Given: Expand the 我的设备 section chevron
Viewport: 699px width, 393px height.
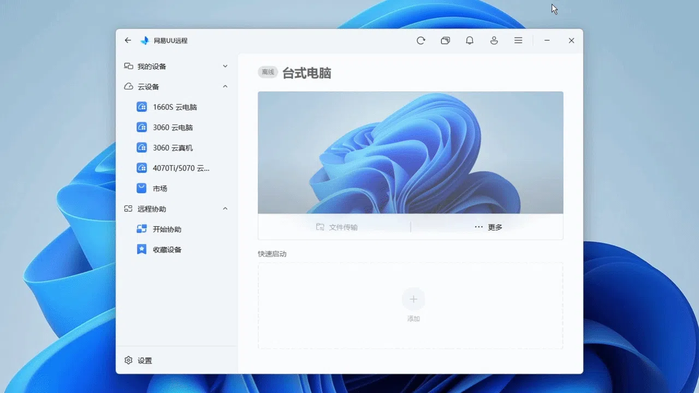Looking at the screenshot, I should [x=225, y=66].
